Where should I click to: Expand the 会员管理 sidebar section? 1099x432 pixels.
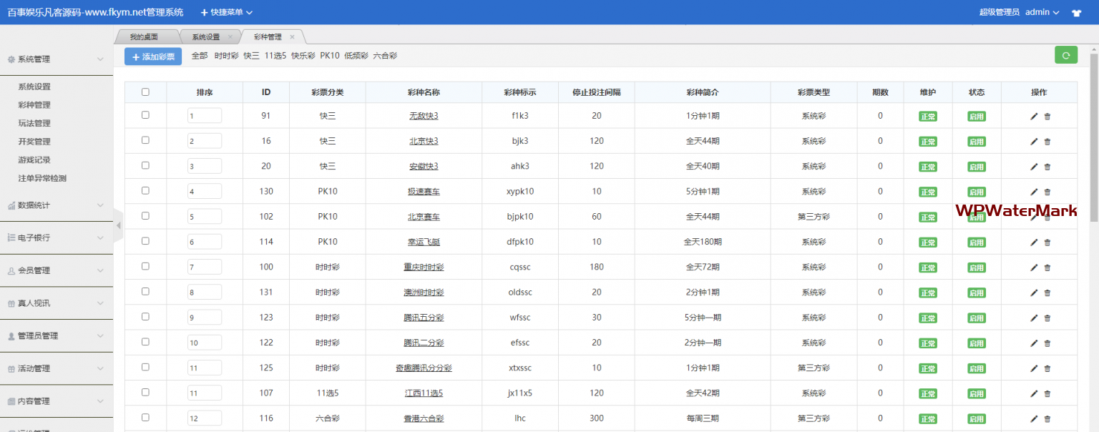57,270
